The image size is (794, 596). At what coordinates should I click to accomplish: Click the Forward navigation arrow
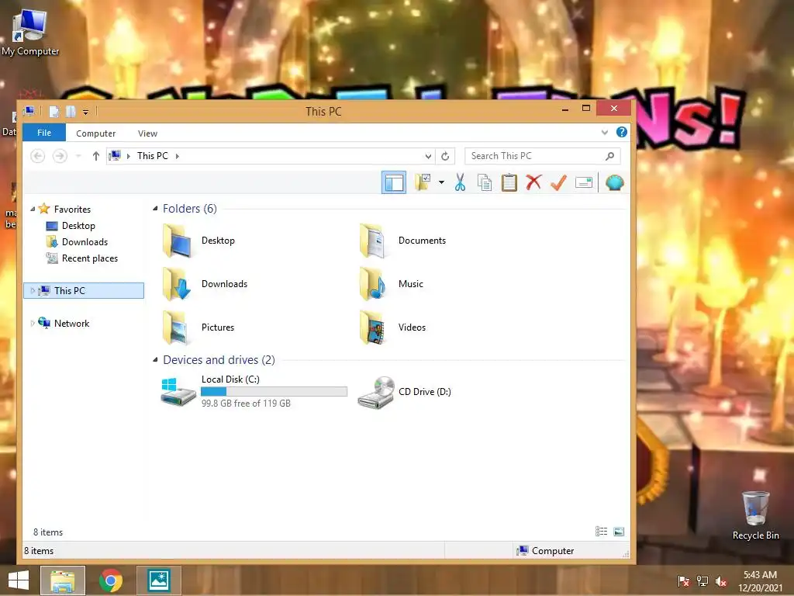[x=60, y=155]
